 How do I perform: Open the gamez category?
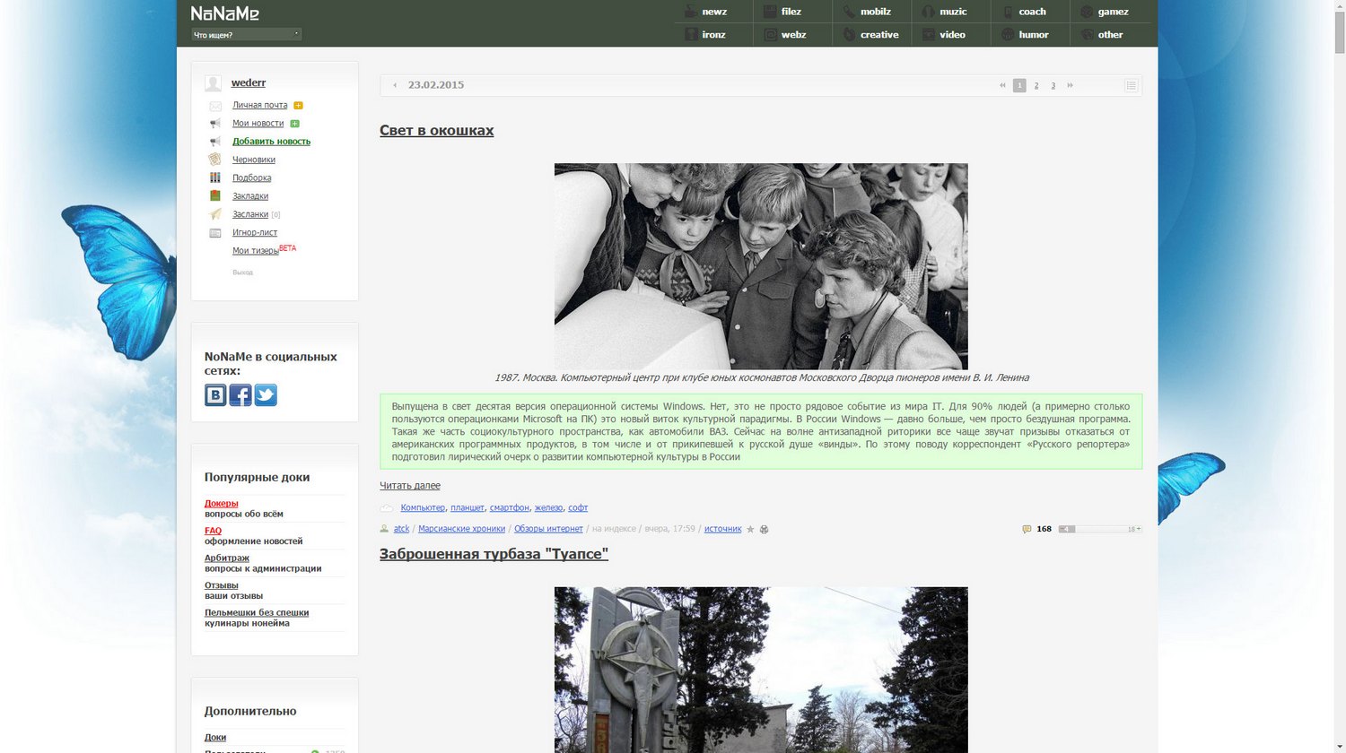[1113, 12]
